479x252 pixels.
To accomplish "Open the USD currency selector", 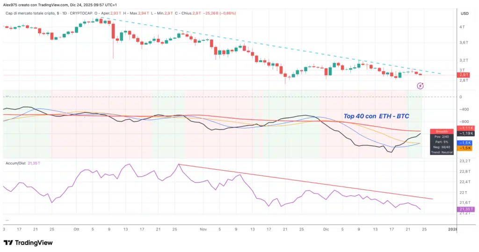I will pos(464,14).
